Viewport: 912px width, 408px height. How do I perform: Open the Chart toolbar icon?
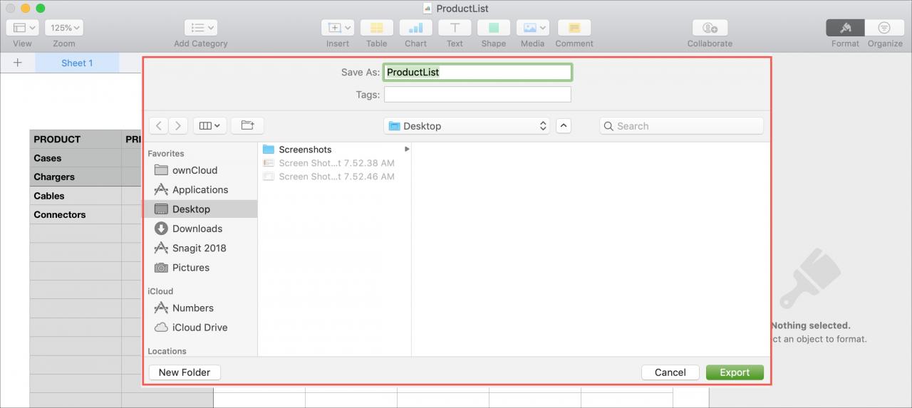pos(415,28)
